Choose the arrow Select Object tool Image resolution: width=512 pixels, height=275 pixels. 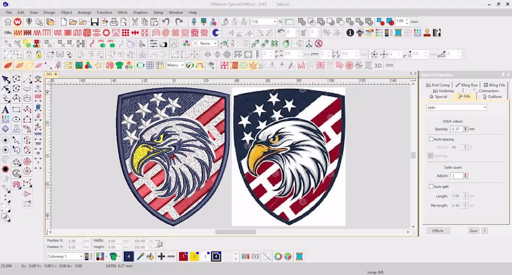coord(6,79)
